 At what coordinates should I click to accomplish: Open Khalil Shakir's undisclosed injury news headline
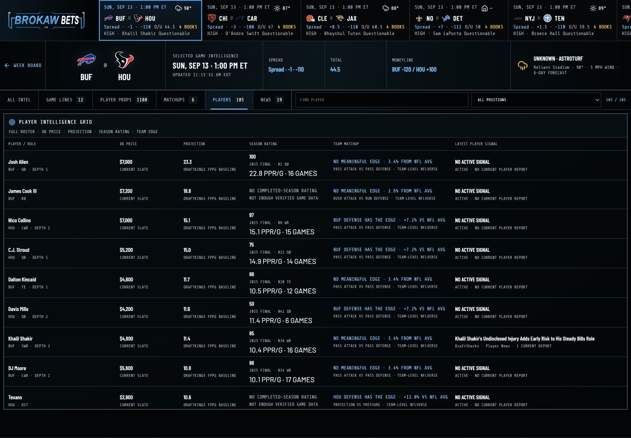525,339
